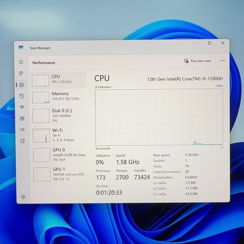The height and width of the screenshot is (244, 244).
Task: Click the processes count 173
Action: click(x=101, y=178)
